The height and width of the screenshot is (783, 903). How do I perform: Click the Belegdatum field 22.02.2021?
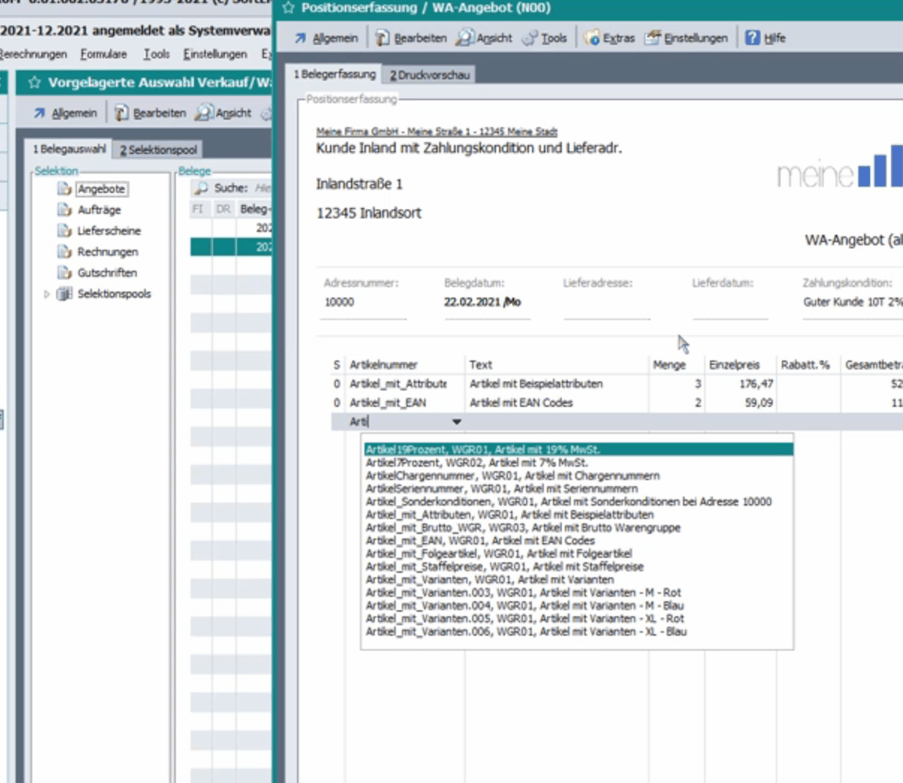pyautogui.click(x=474, y=302)
